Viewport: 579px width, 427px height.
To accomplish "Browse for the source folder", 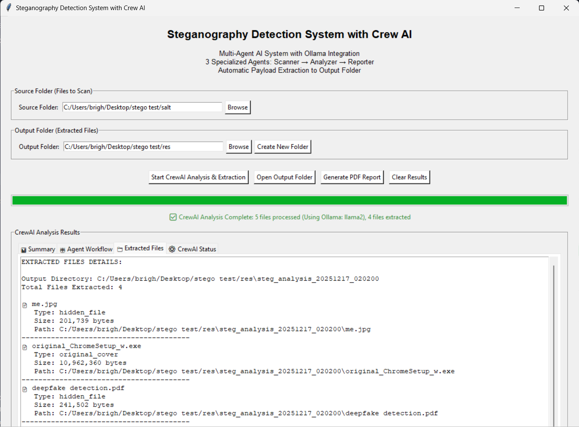I will pyautogui.click(x=238, y=108).
